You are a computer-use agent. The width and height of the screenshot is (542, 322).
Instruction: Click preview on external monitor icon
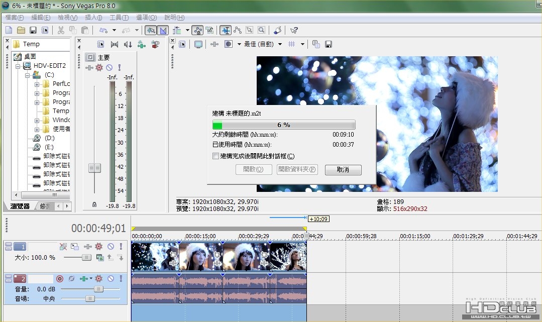pyautogui.click(x=198, y=44)
